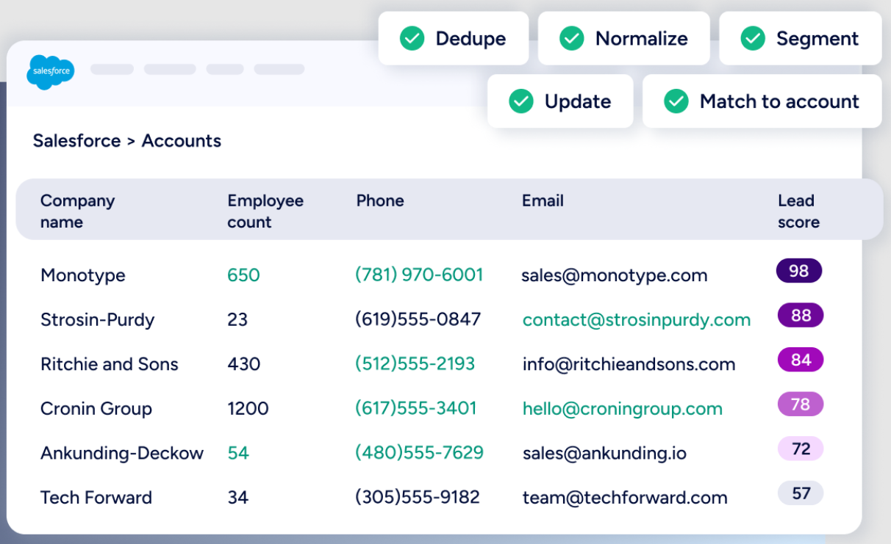Select the Strosin-Purdy company name

click(98, 319)
